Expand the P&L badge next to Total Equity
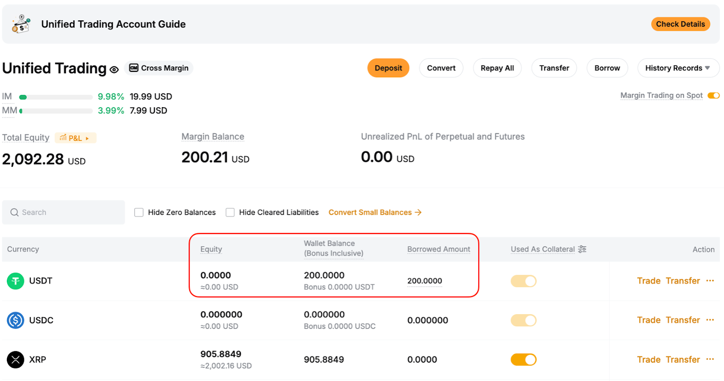The height and width of the screenshot is (381, 724). click(75, 138)
